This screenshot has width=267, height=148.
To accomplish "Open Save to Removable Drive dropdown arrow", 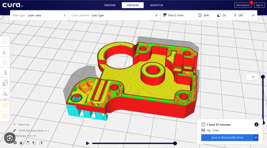I will click(x=256, y=138).
